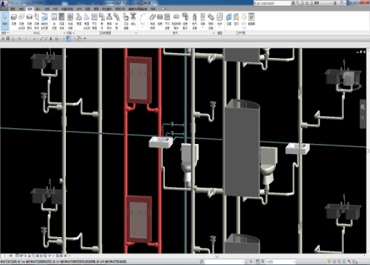Click the Set work plane button

(229, 20)
